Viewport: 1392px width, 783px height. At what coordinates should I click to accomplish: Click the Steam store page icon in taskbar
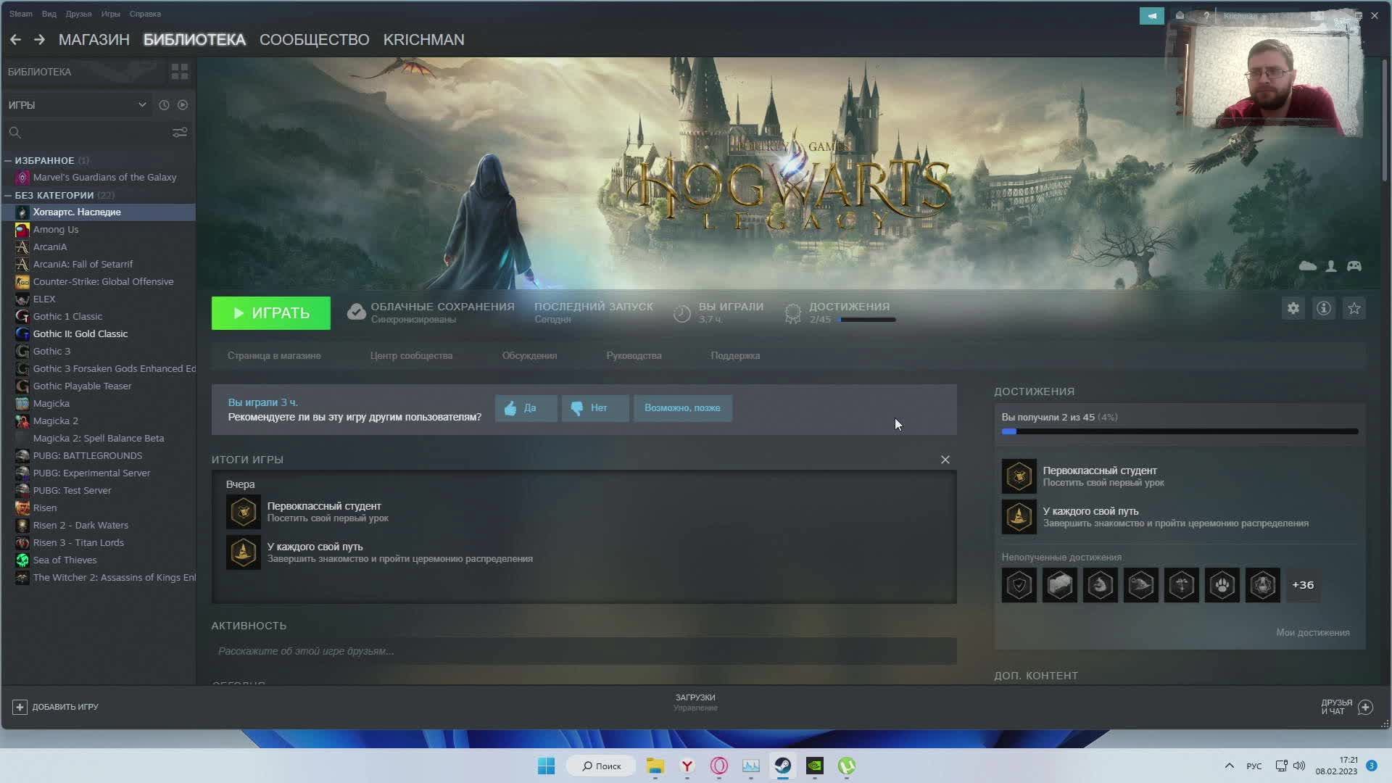tap(783, 765)
